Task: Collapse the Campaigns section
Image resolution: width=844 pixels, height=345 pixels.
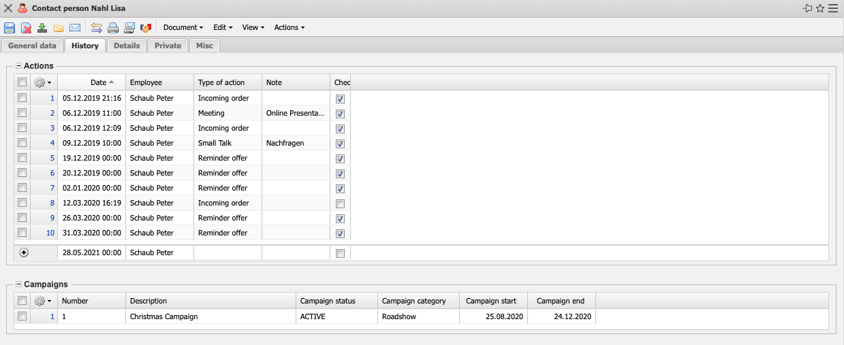Action: coord(18,284)
